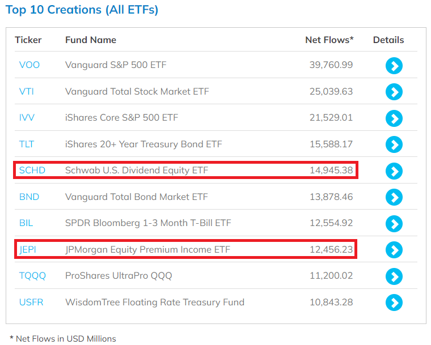
Task: Click details arrow for USFR fund
Action: click(394, 303)
